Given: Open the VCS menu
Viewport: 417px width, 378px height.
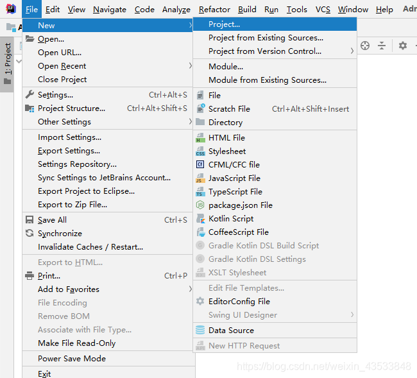Looking at the screenshot, I should coord(323,10).
